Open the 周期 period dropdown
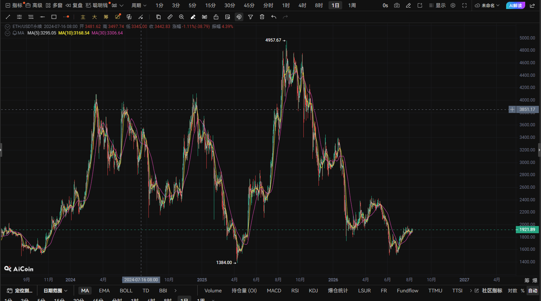 tap(139, 5)
